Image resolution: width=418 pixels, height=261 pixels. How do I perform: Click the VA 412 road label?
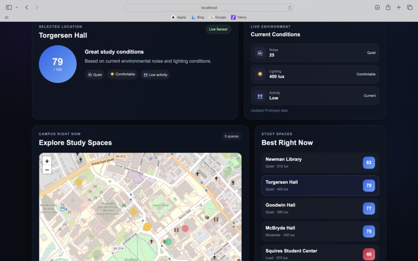[x=121, y=156]
